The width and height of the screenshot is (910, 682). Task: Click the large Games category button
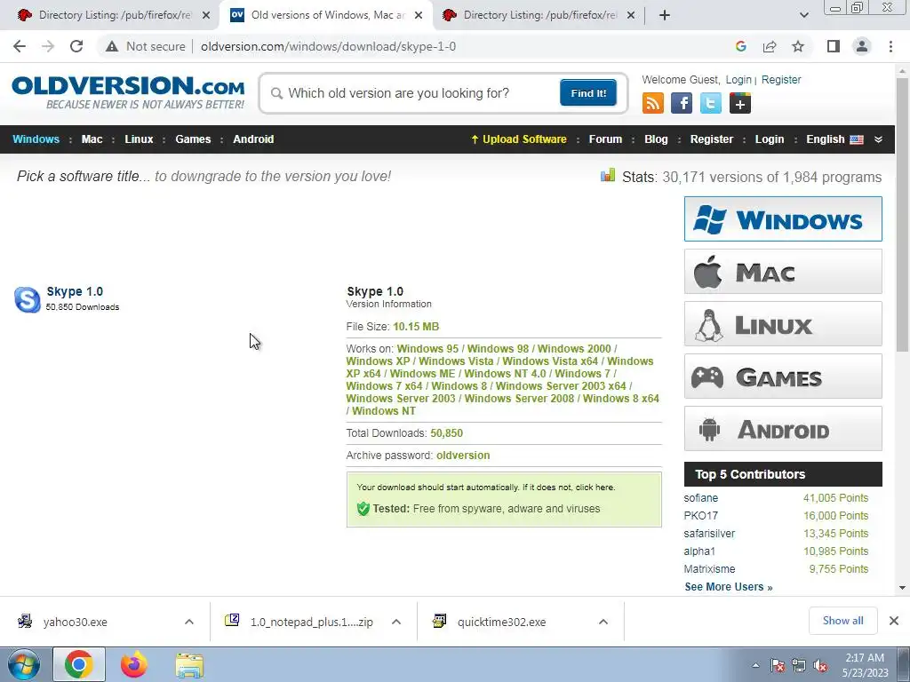pos(783,377)
